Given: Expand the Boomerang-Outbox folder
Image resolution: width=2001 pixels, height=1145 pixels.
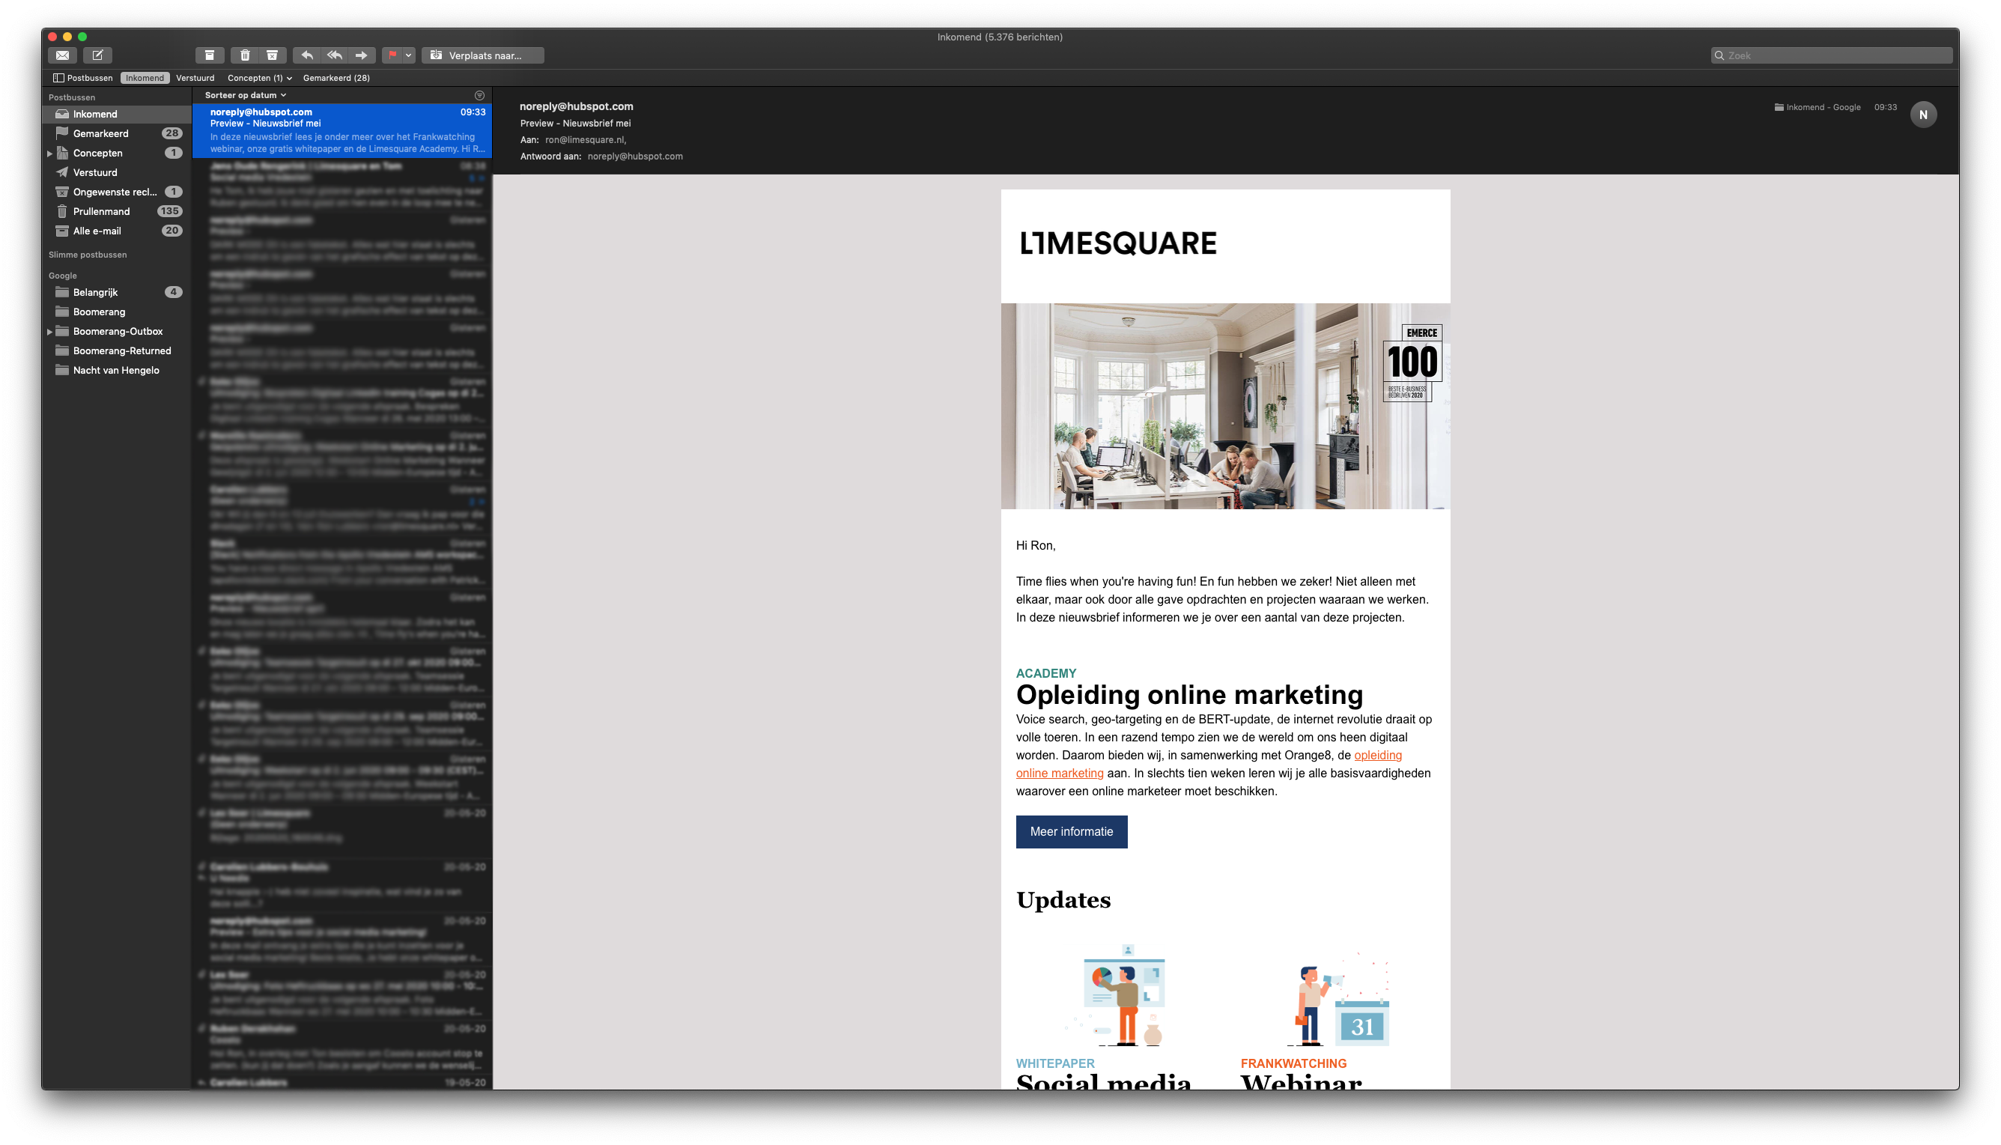Looking at the screenshot, I should (49, 332).
